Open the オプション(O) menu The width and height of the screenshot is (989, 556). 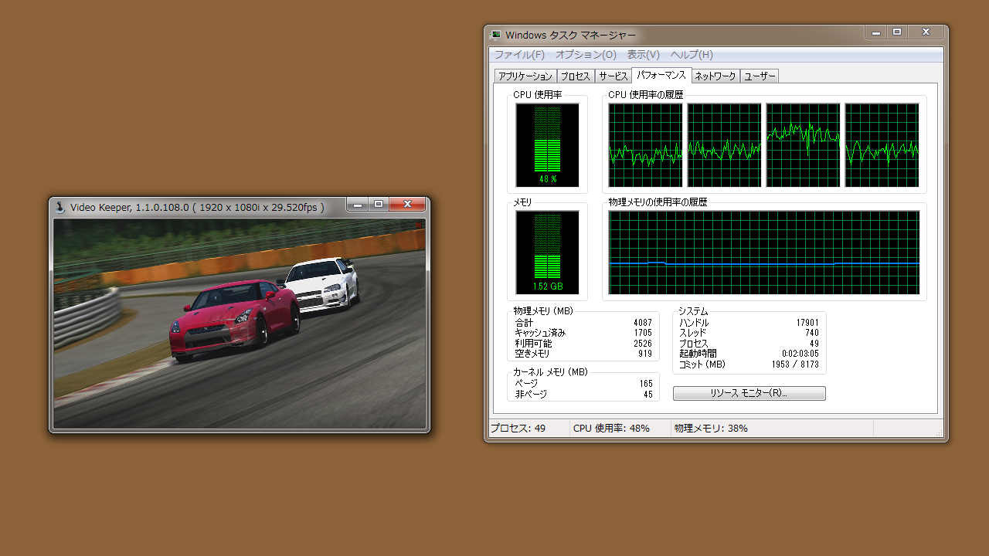(586, 55)
